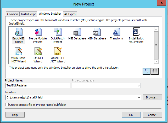Click the Project Name input field
Image resolution: width=168 pixels, height=123 pixels.
38,85
